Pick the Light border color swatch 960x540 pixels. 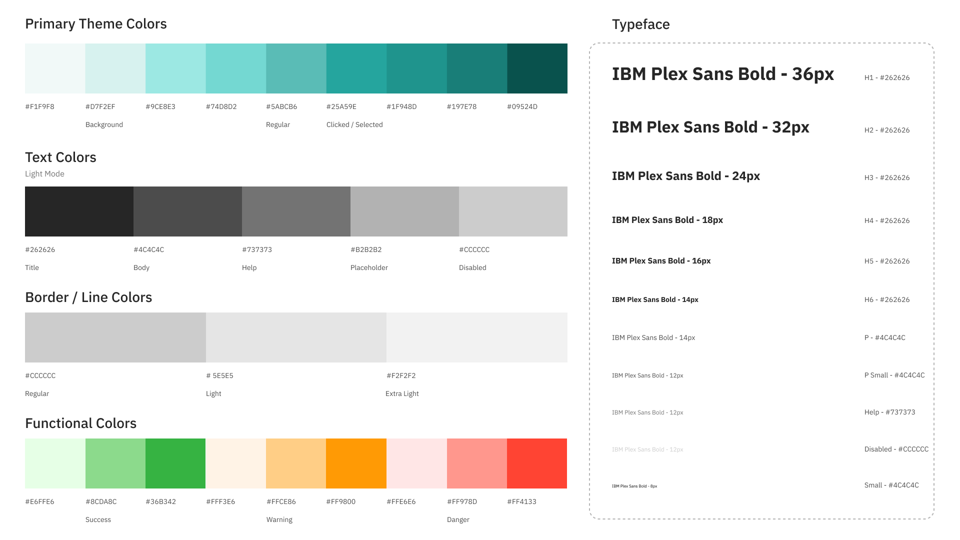pos(296,337)
